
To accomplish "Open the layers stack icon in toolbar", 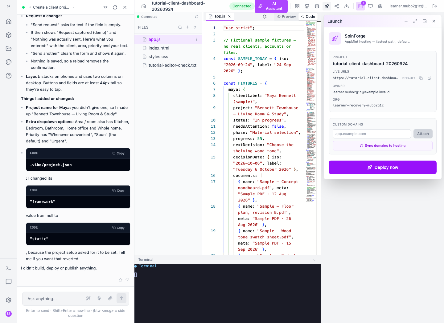I will (317, 6).
